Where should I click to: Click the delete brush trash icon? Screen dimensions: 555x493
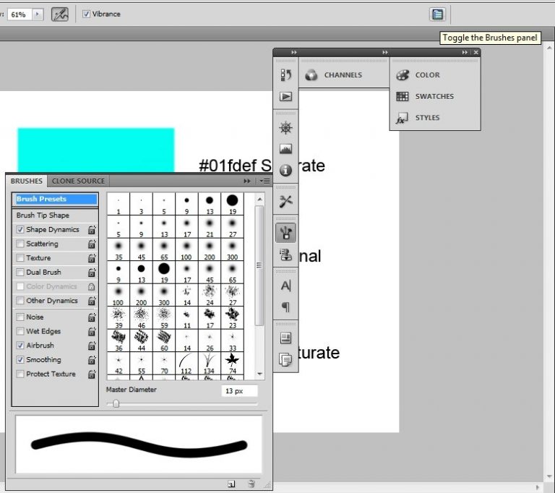251,484
